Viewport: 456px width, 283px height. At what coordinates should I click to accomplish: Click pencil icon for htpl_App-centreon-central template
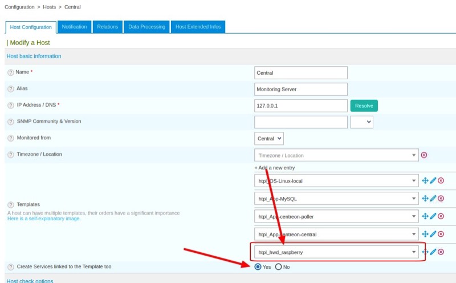(x=433, y=234)
